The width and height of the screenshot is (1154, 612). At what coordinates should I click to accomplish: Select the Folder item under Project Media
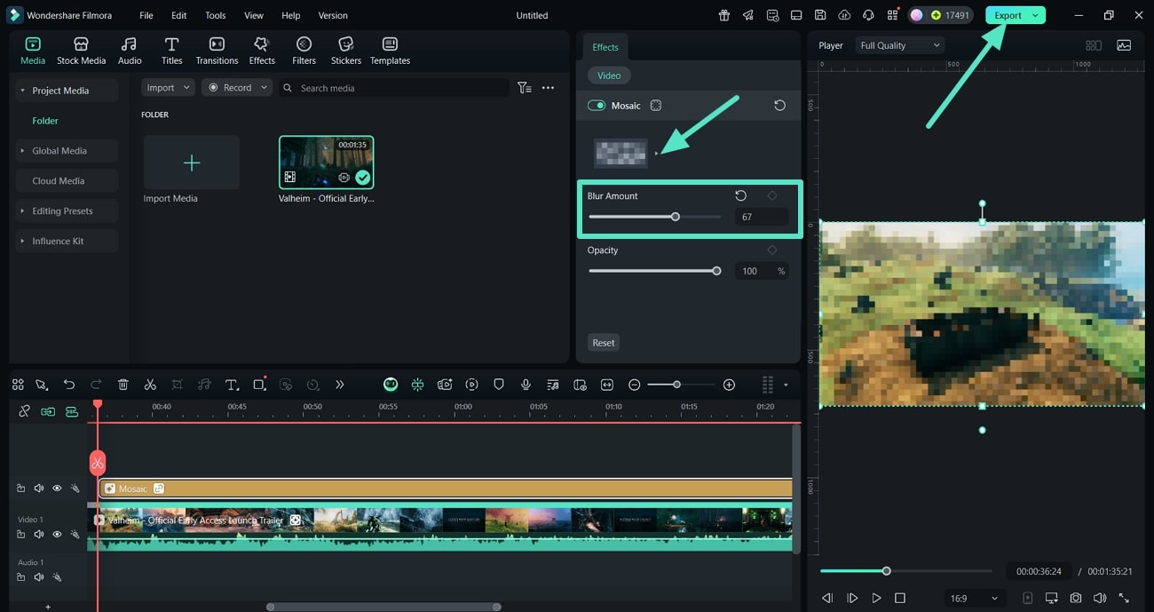pos(45,121)
